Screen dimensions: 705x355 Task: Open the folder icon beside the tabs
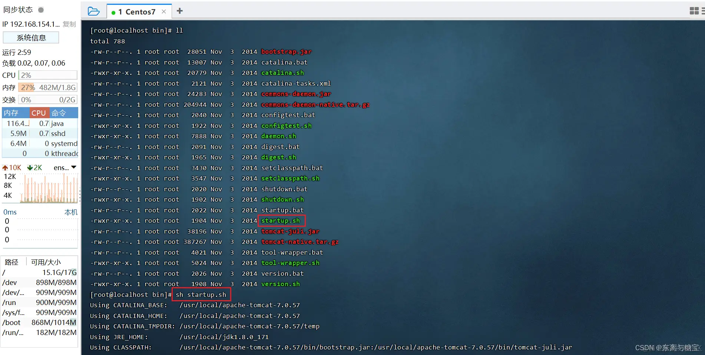(93, 11)
